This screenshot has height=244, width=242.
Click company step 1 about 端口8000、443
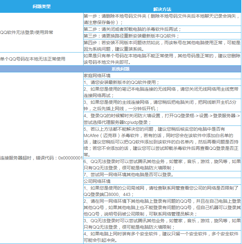pos(162,191)
